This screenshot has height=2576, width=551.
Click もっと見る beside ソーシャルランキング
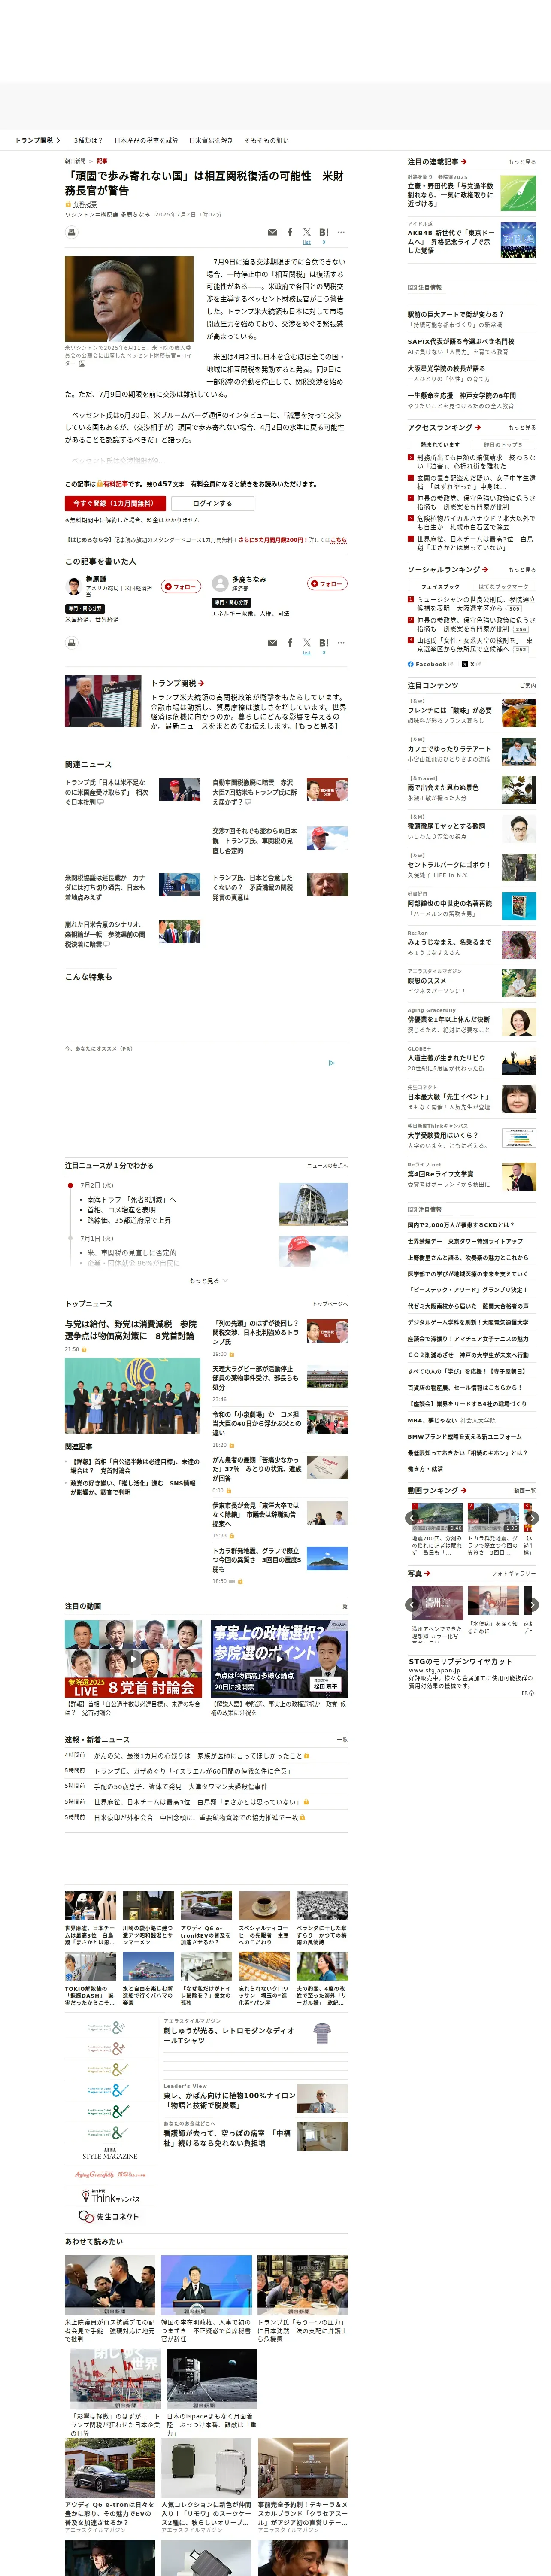[521, 570]
